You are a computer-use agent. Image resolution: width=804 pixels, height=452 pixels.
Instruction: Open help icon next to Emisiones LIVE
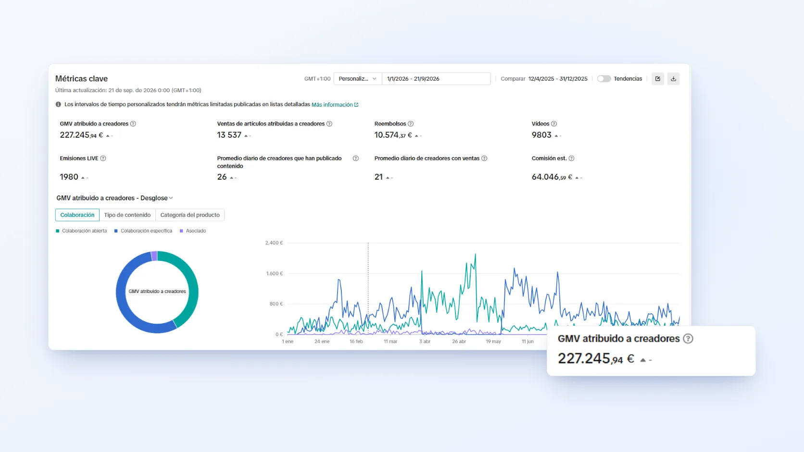103,159
